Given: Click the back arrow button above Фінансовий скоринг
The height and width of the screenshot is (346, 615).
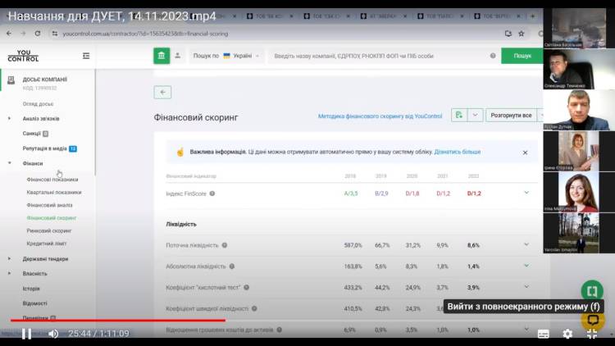Looking at the screenshot, I should [x=162, y=93].
